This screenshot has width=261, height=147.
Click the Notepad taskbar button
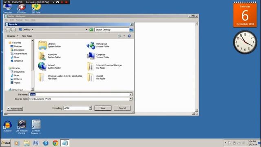65,143
